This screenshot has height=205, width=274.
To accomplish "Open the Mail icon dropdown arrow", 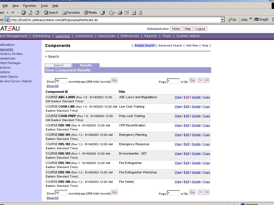I will tap(114, 13).
